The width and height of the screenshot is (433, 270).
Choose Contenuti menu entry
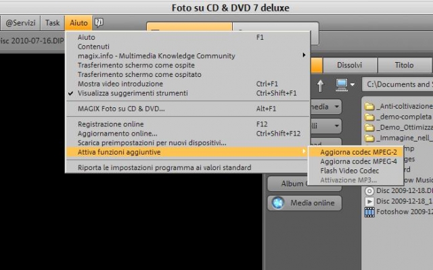[x=188, y=47]
